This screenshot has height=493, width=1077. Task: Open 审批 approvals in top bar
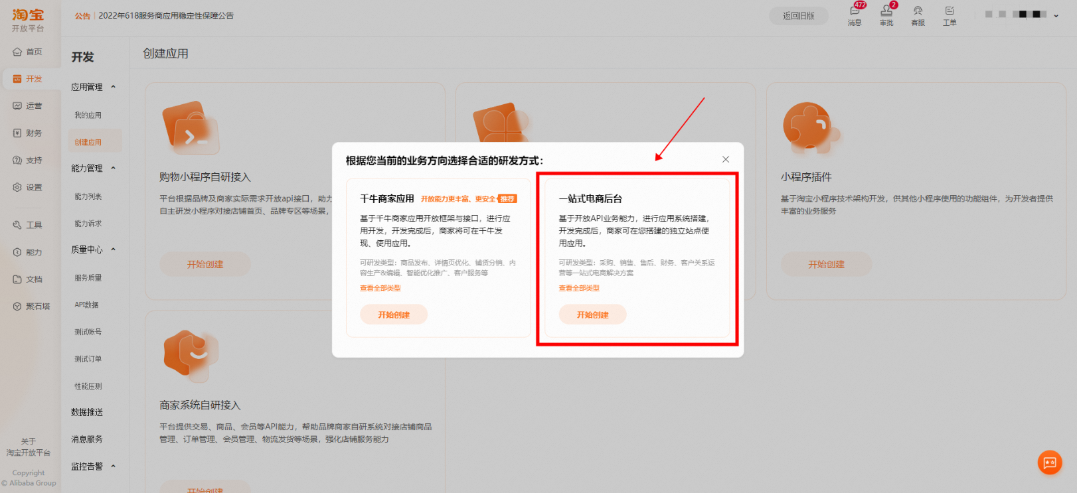[886, 15]
